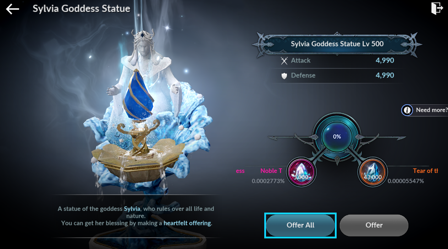This screenshot has width=448, height=249.
Task: Click the shield Defense icon
Action: pyautogui.click(x=284, y=76)
